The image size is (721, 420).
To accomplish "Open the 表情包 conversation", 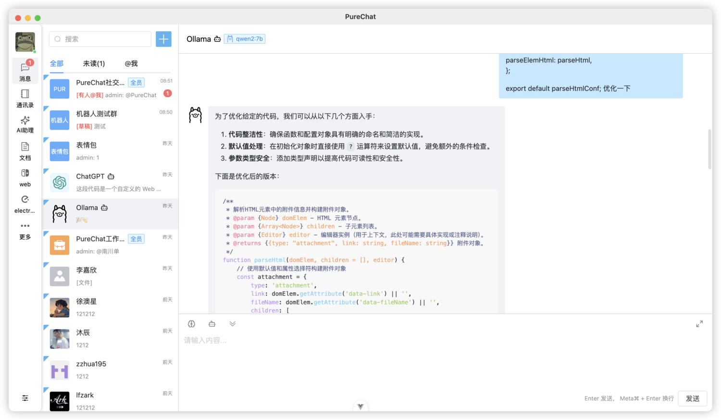I will coord(111,151).
